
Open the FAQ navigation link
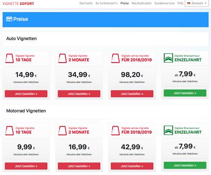(180, 3)
